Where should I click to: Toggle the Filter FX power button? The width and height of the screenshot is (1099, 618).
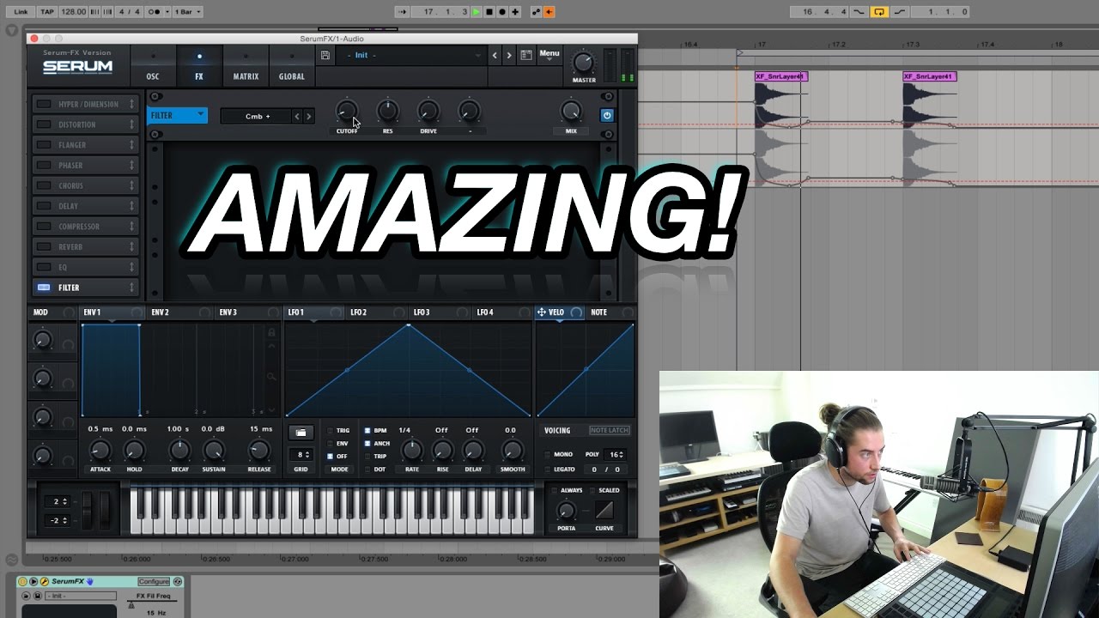607,115
